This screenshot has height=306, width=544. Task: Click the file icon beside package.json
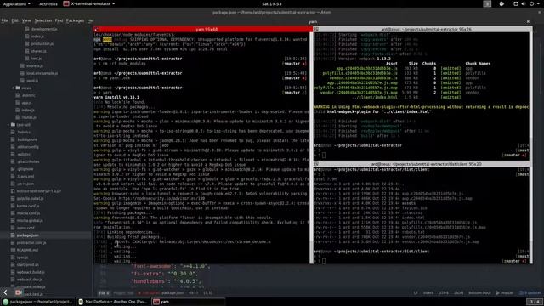[x=13, y=235]
